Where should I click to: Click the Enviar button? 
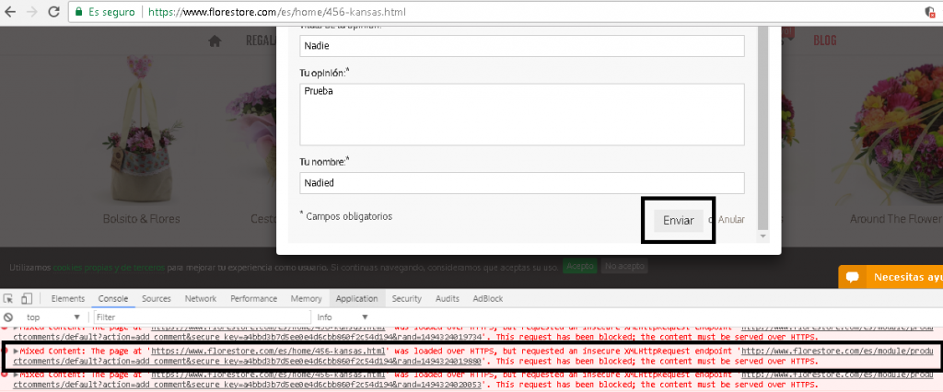tap(679, 220)
